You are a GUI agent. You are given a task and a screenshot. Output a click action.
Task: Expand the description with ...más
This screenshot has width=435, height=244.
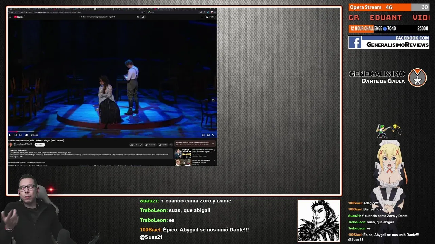[x=20, y=157]
